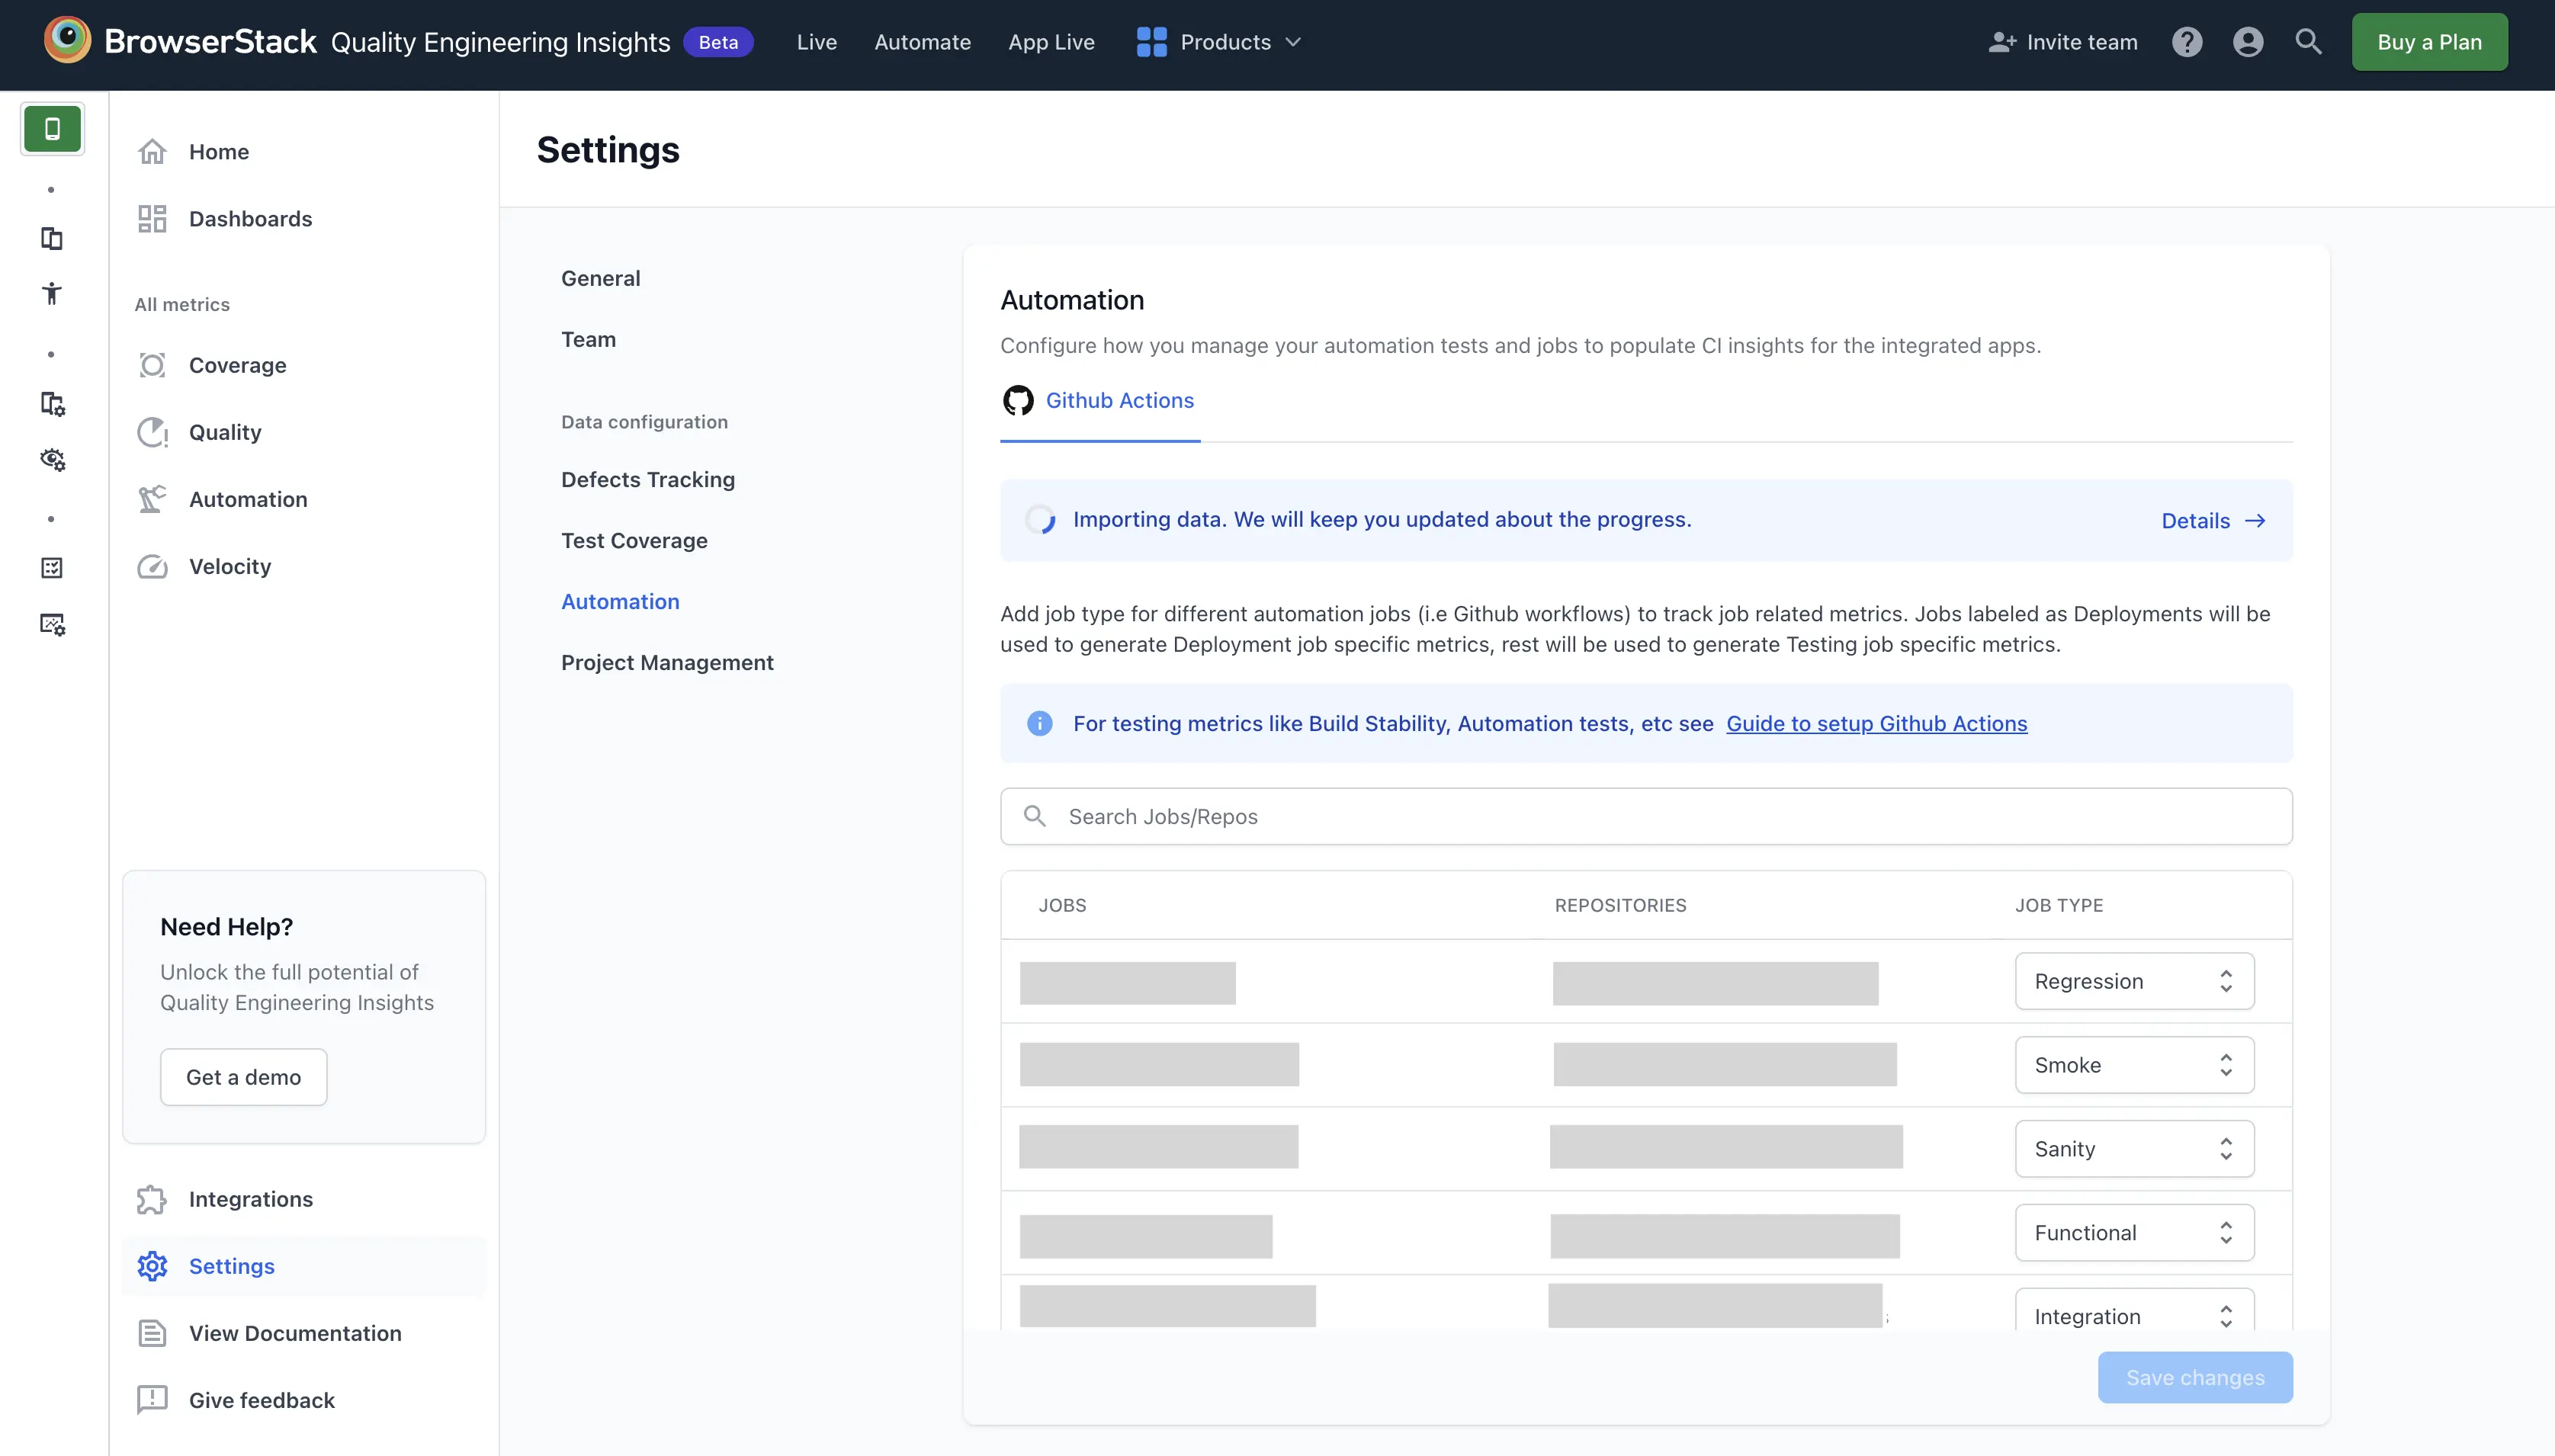Click the Quality metric icon
This screenshot has width=2555, height=1456.
click(x=152, y=432)
